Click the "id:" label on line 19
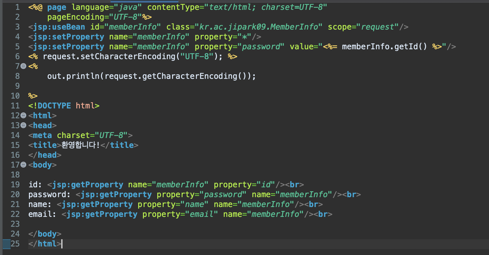489x255 pixels. 35,184
